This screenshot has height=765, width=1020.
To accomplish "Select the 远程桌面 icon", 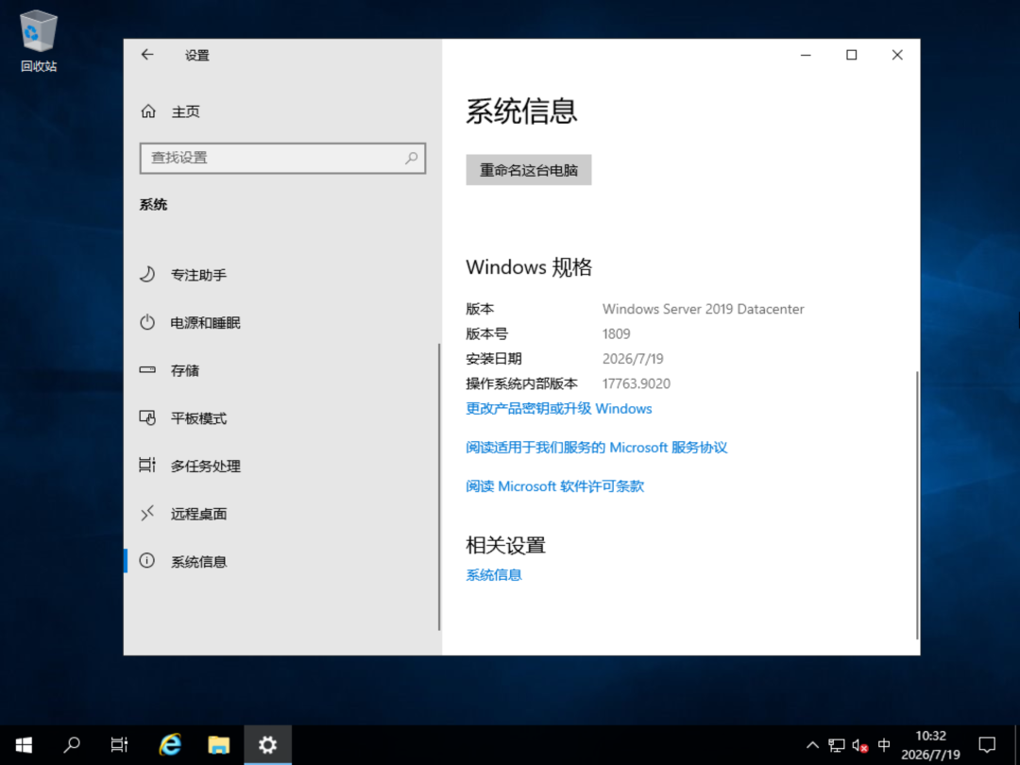I will click(147, 513).
